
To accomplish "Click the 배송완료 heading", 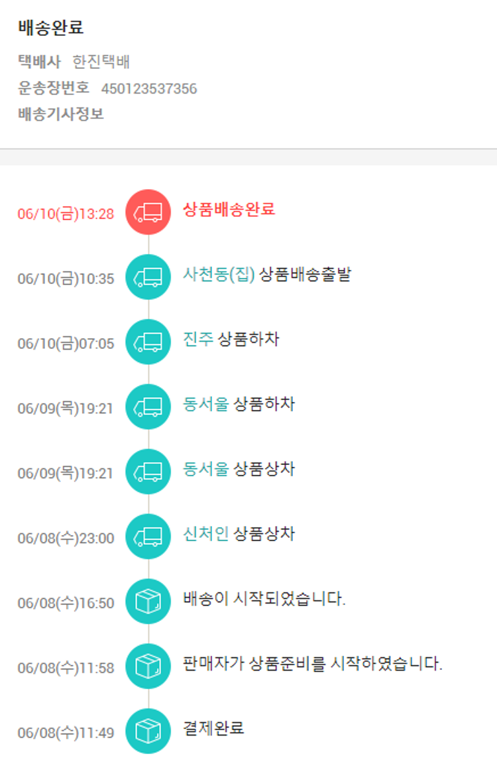I will tap(51, 29).
